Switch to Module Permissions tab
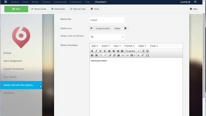Image resolution: width=206 pixels, height=116 pixels. 21,69
